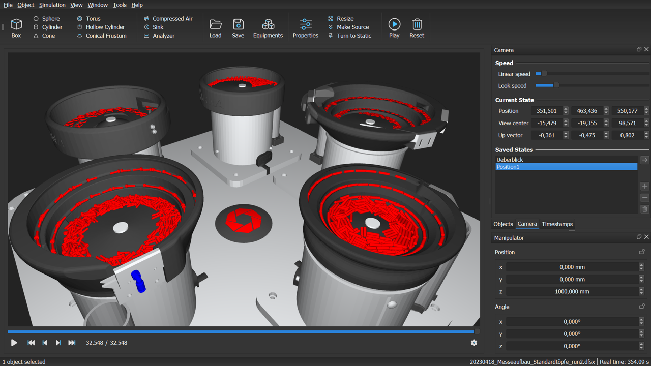This screenshot has width=651, height=366.
Task: Edit Manipulator Angle x field
Action: tap(572, 322)
